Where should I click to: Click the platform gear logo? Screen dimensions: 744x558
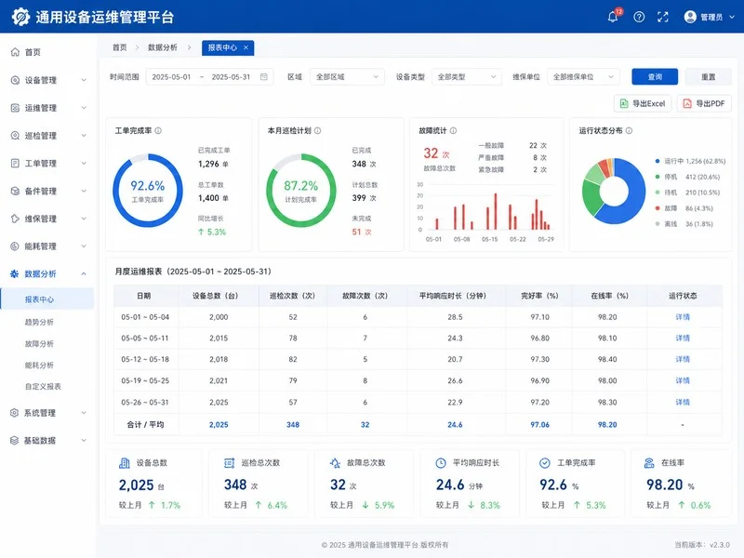pos(20,17)
